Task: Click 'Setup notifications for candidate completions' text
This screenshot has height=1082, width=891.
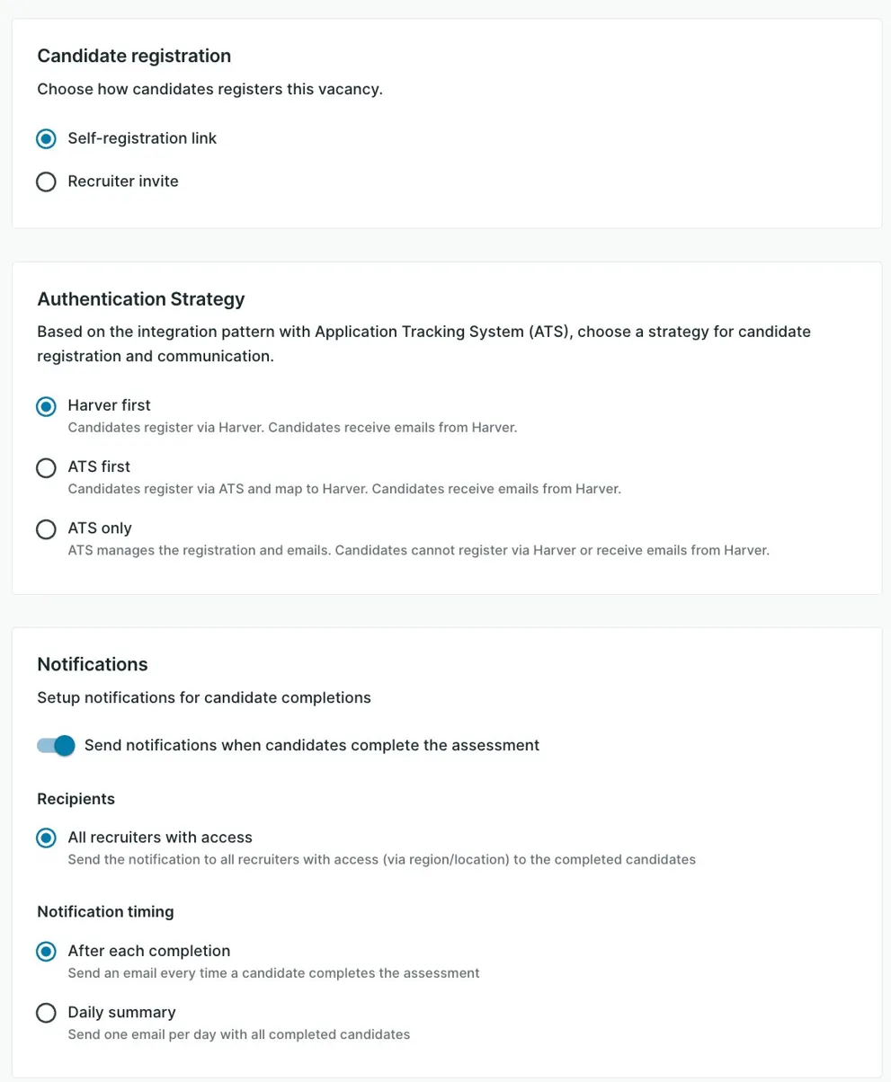Action: (x=204, y=696)
